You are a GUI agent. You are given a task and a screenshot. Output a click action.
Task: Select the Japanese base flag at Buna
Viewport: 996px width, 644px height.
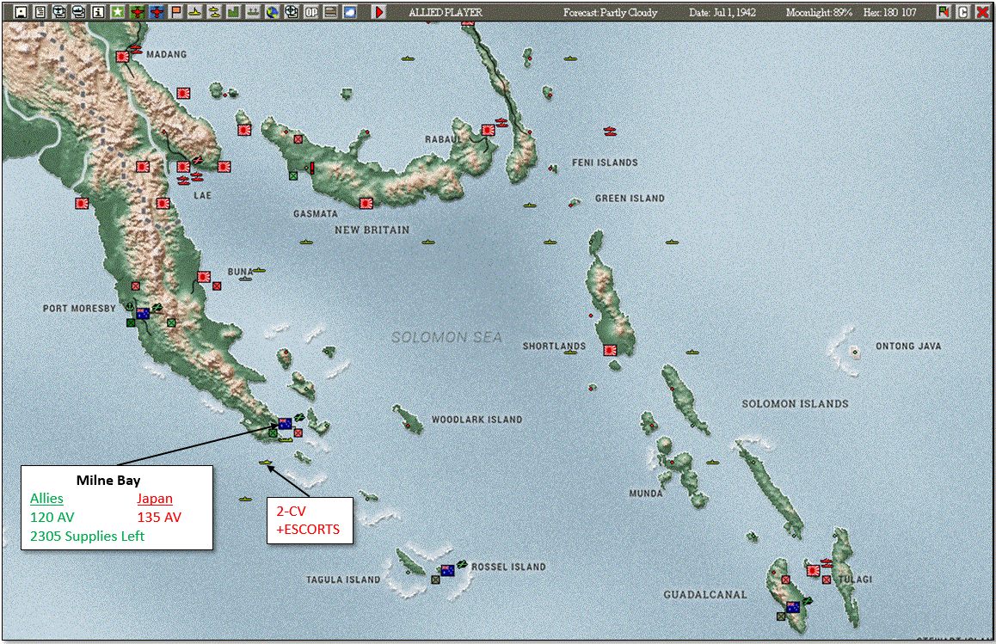pyautogui.click(x=204, y=277)
